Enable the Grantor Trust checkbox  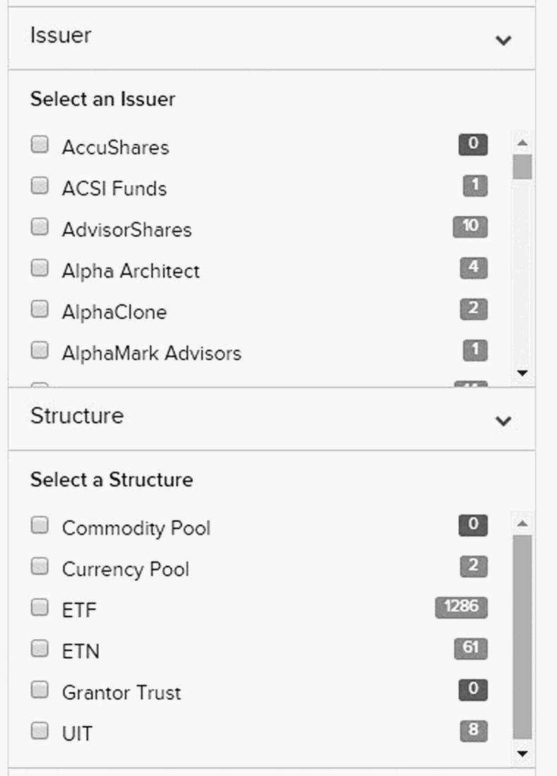click(x=40, y=689)
